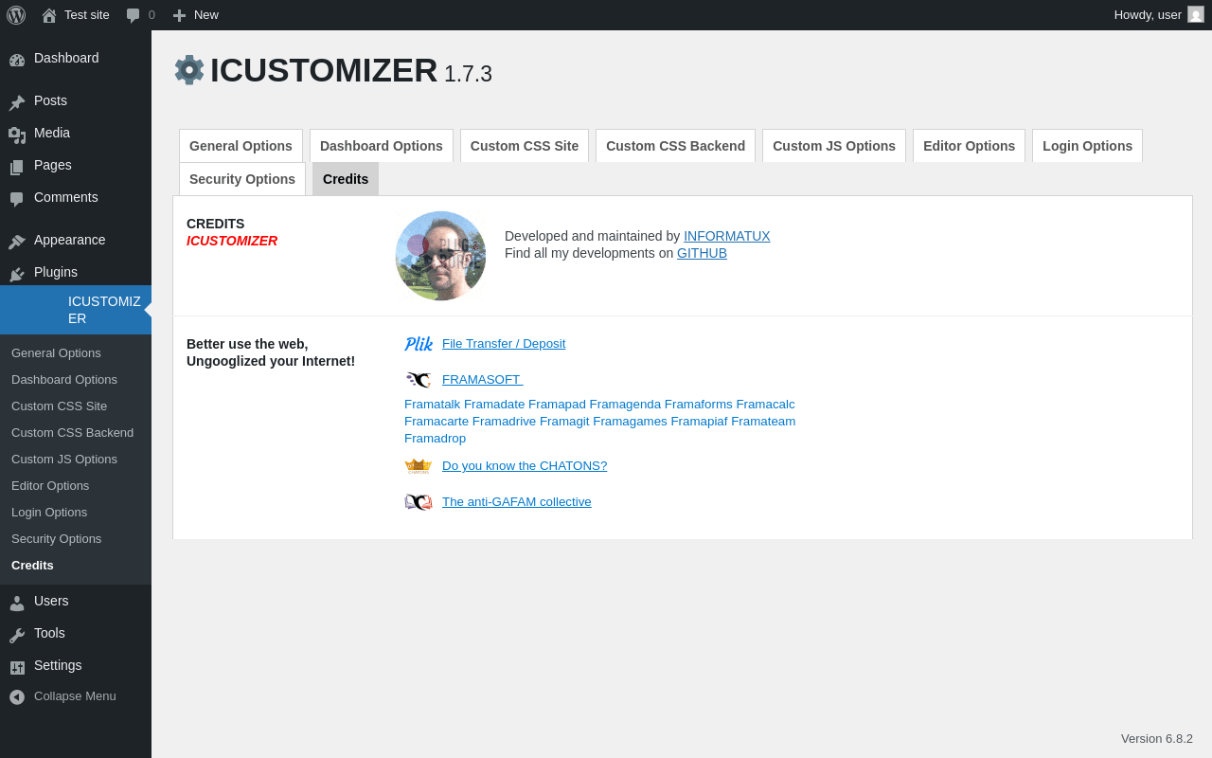
Task: Click the Media icon in sidebar
Action: coord(17,134)
